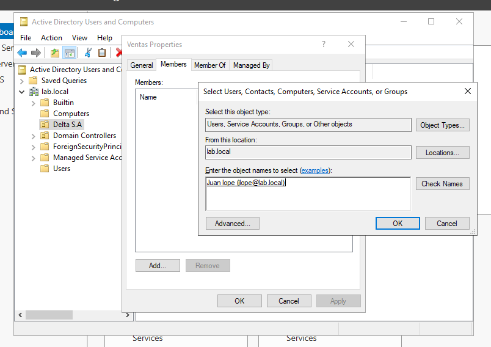This screenshot has height=347, width=491.
Task: Select the lab.local domain icon in tree
Action: coord(33,92)
